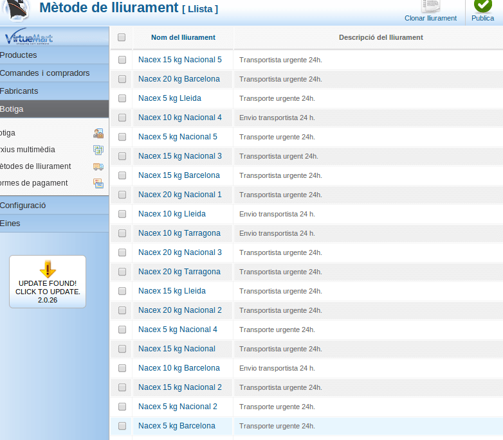The height and width of the screenshot is (440, 503).
Task: Expand Comandes i compradors sidebar section
Action: click(54, 73)
